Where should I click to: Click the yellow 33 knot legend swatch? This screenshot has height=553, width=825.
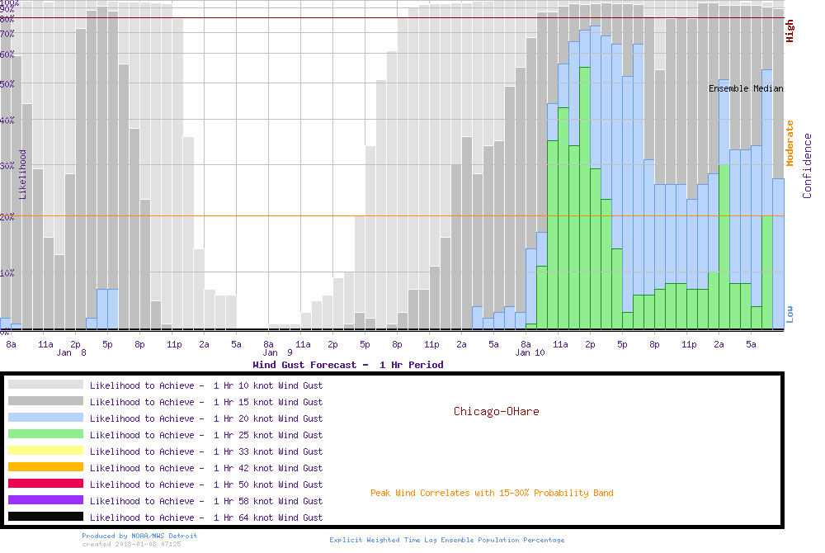[x=45, y=451]
